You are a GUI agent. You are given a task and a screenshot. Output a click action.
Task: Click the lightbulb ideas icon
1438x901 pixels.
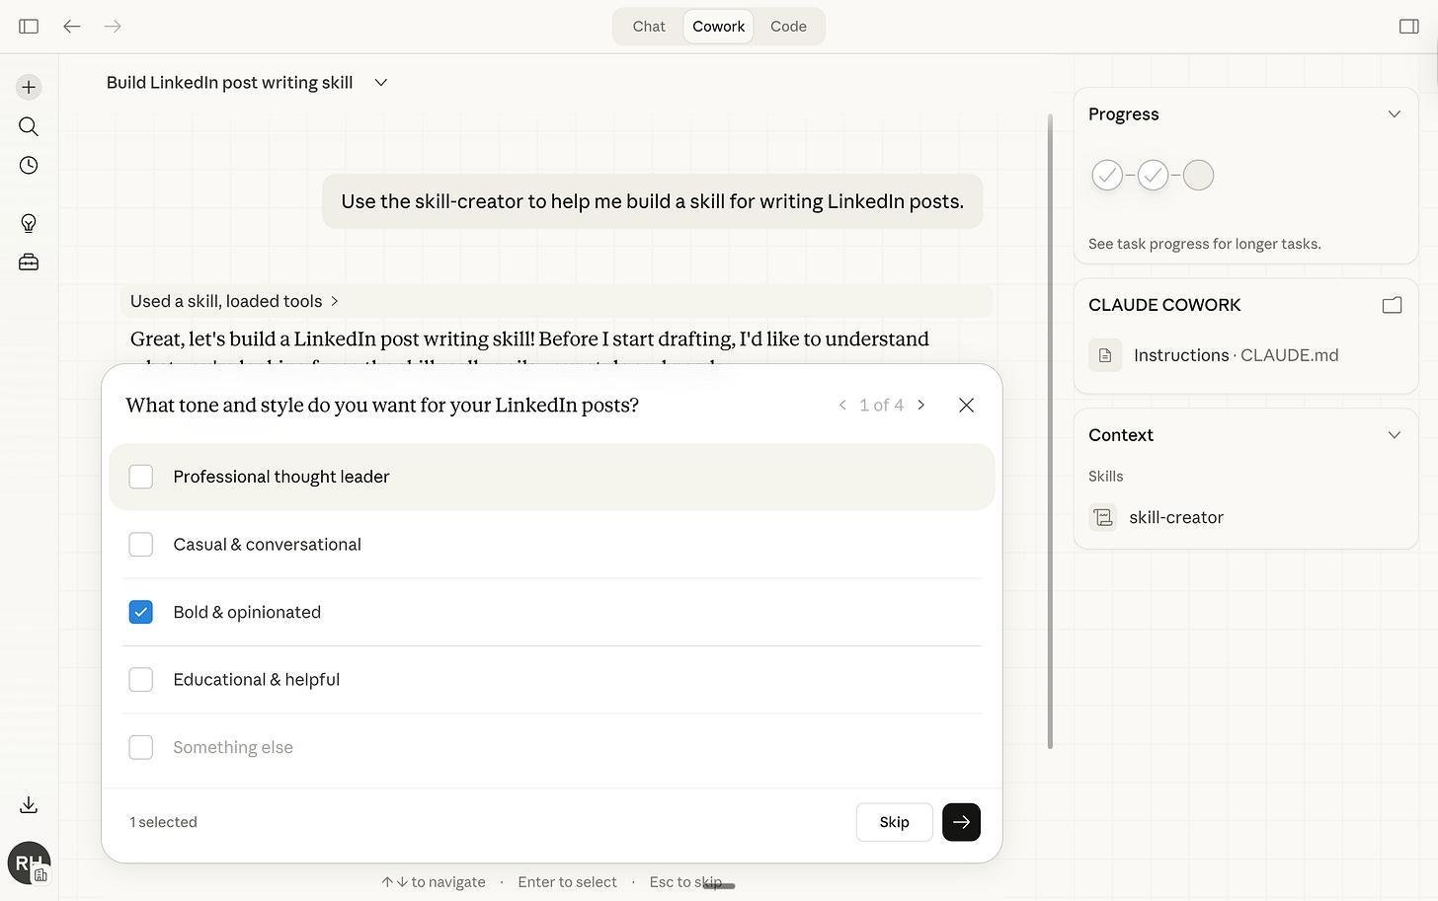click(x=29, y=223)
